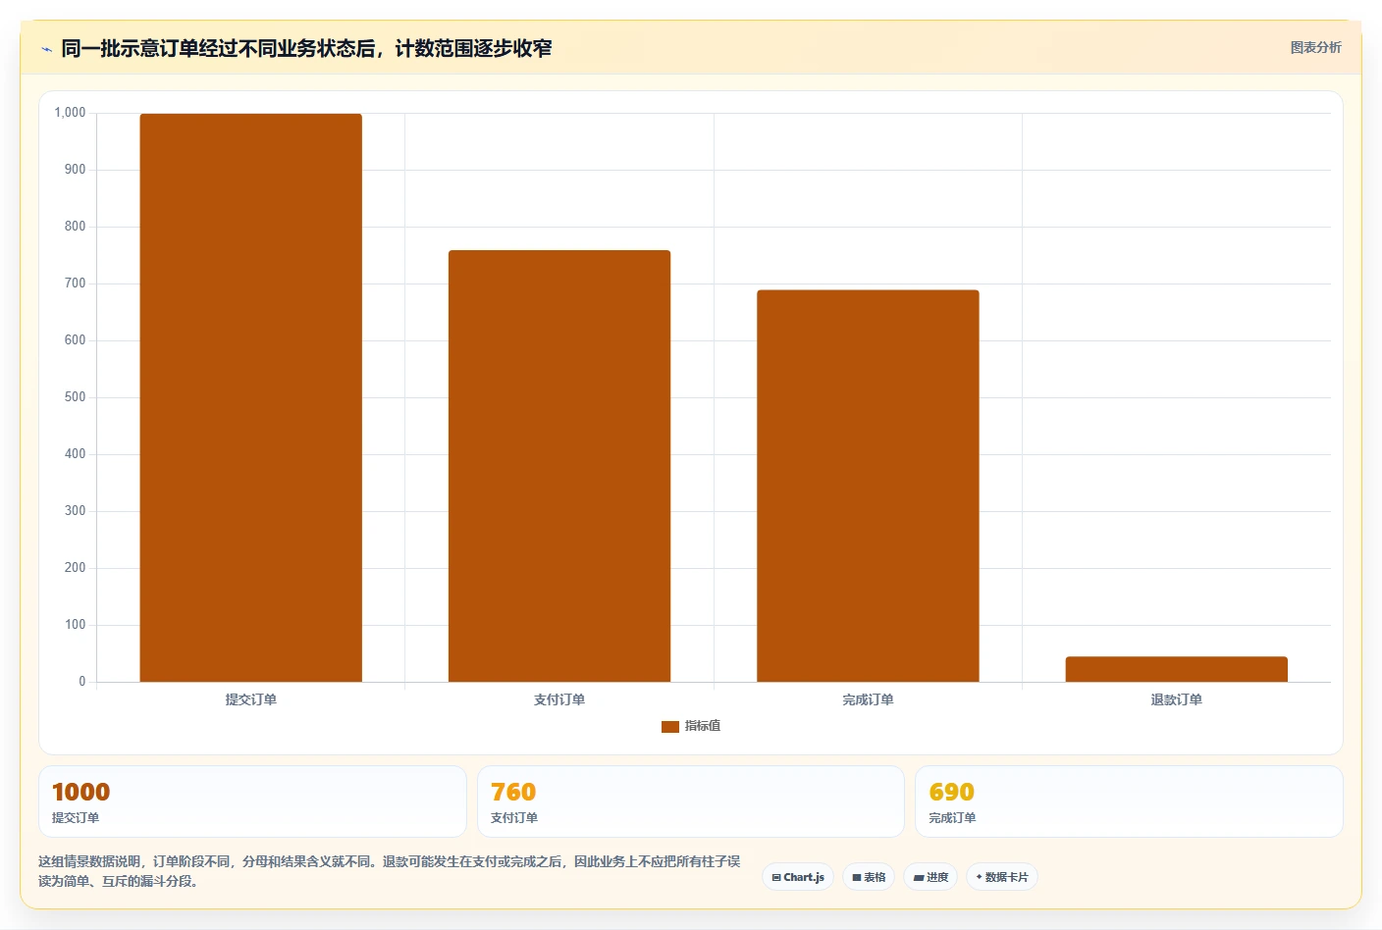Open the Chart.js chip
Screen dimensions: 1382x930
tap(798, 877)
